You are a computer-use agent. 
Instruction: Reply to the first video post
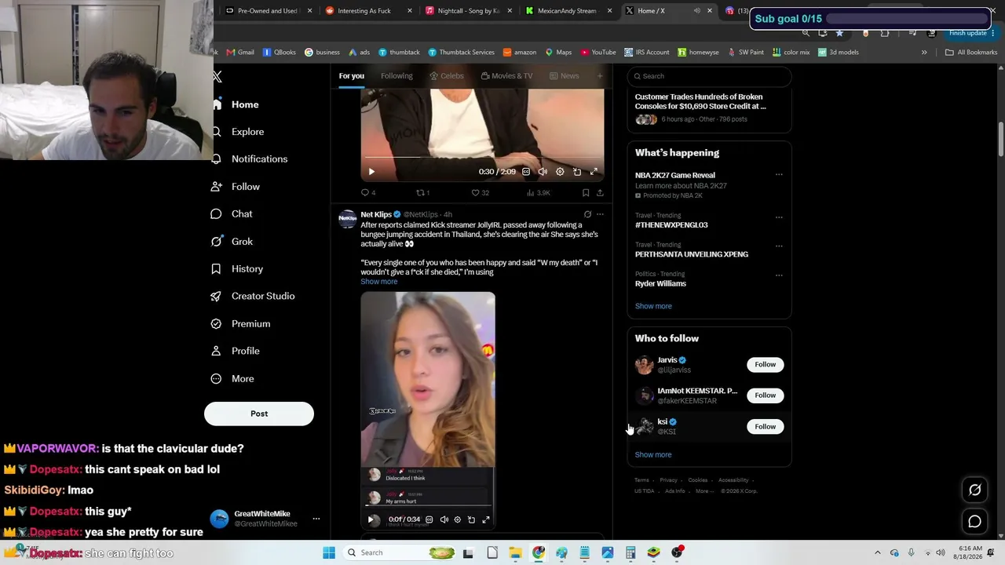[x=365, y=192]
